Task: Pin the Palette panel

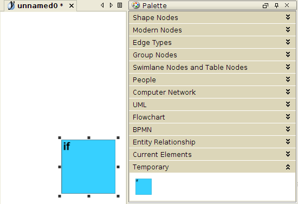Action: [x=277, y=5]
